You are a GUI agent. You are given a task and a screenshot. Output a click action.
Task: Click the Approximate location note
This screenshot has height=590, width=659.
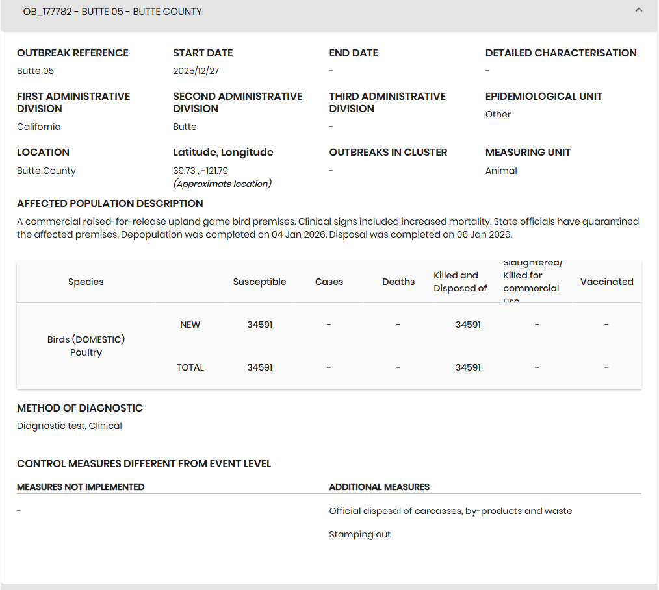point(222,184)
